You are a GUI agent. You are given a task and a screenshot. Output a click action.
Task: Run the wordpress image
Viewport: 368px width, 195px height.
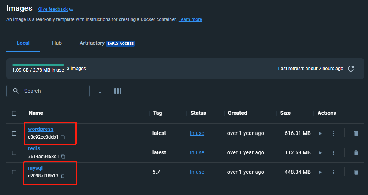click(320, 133)
